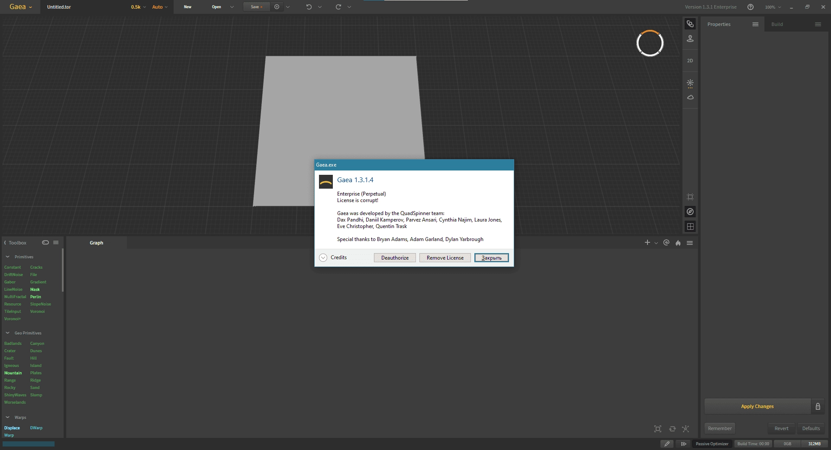Click the Remove License button
831x450 pixels.
445,258
